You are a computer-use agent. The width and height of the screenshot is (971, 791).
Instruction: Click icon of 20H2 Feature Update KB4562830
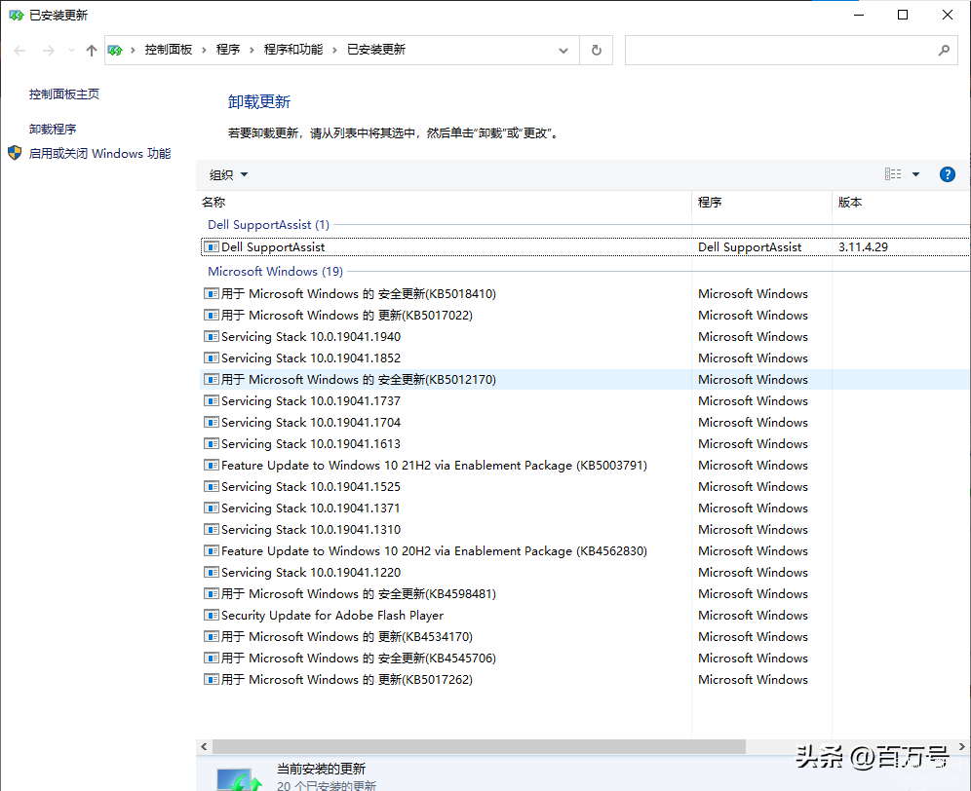coord(212,550)
